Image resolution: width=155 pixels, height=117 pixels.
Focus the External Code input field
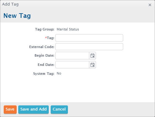(89, 47)
